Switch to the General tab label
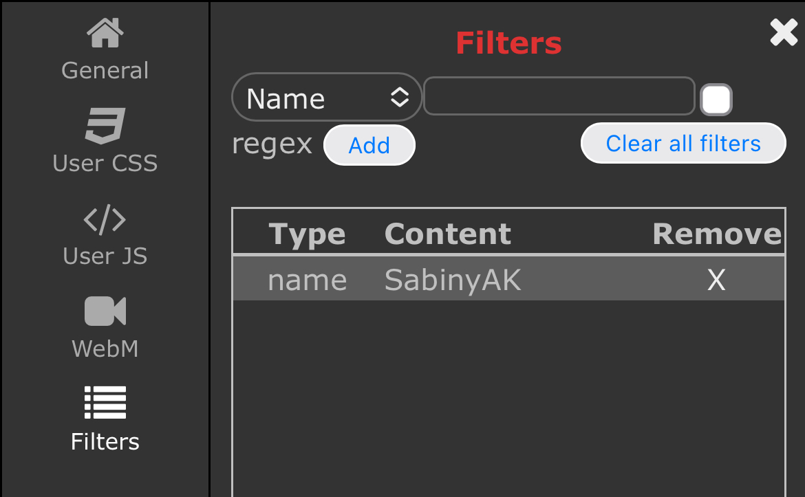 (105, 70)
